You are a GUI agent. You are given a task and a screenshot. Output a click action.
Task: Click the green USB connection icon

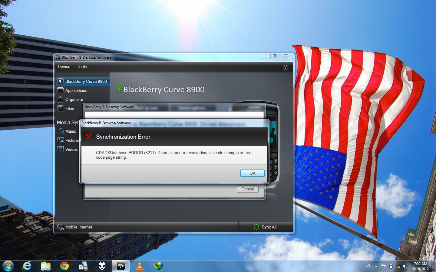click(x=119, y=89)
